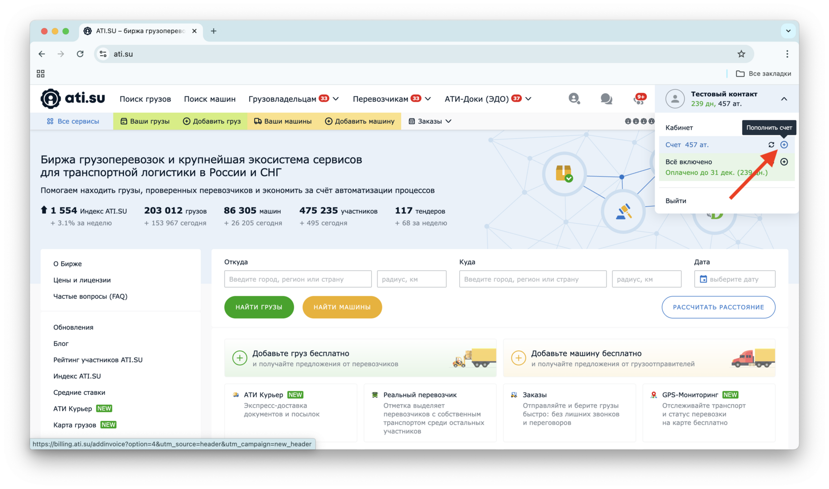Open browser apps grid icon
The height and width of the screenshot is (489, 829).
click(x=40, y=74)
